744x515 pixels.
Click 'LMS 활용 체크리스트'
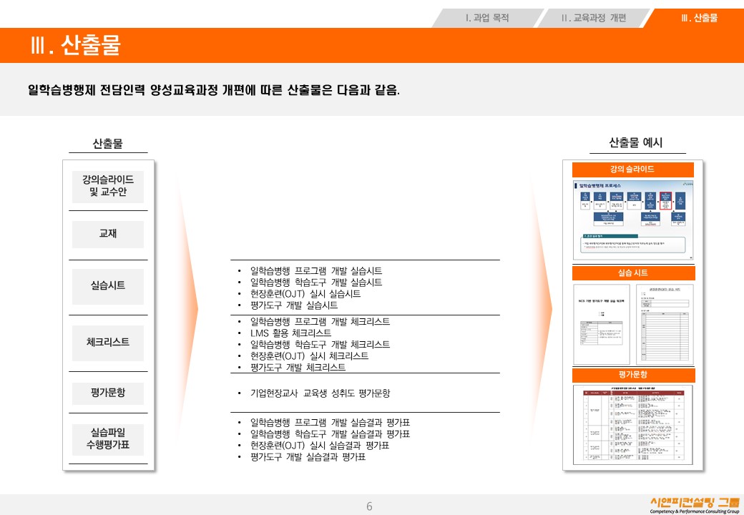(x=290, y=333)
